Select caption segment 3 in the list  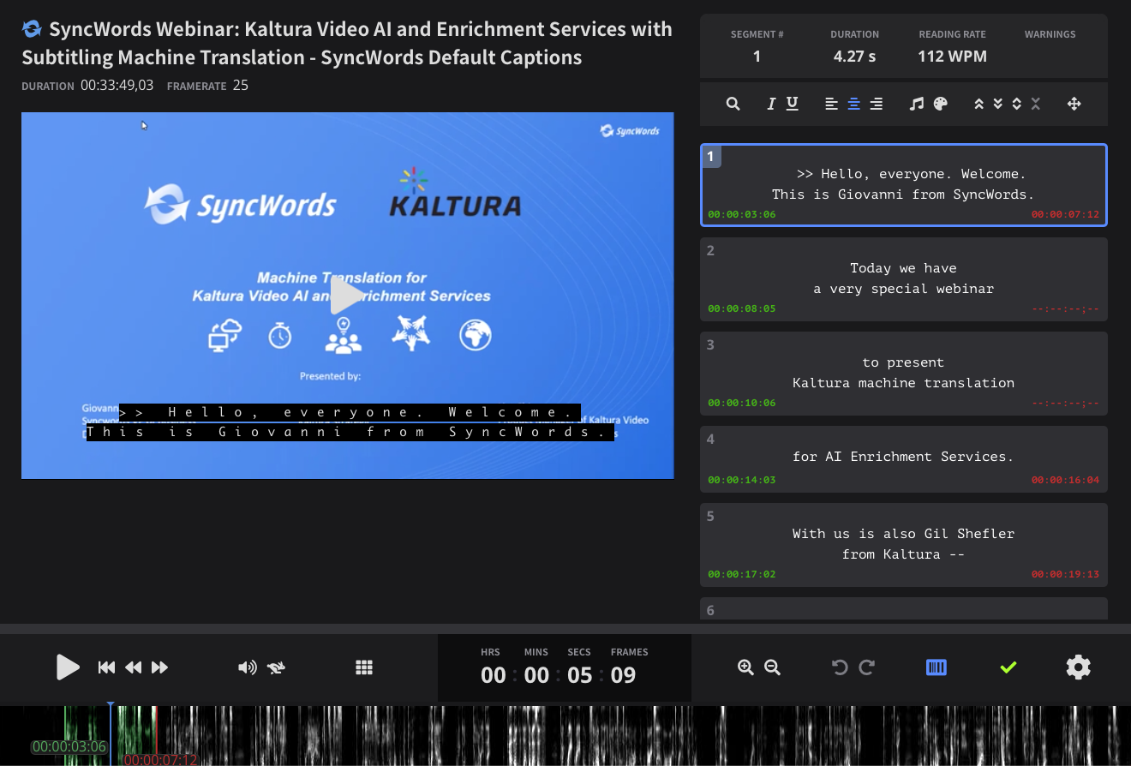[903, 373]
